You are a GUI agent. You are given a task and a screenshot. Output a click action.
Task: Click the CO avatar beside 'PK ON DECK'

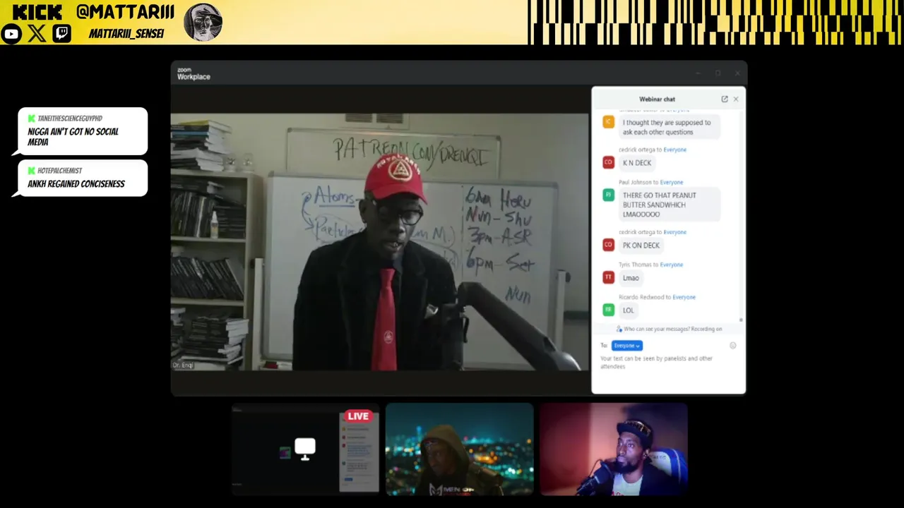click(608, 245)
